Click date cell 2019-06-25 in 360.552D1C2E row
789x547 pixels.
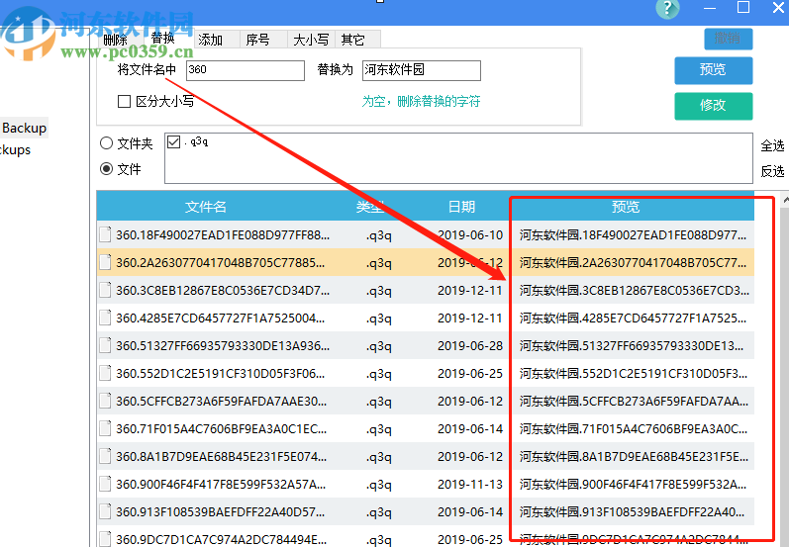coord(470,373)
